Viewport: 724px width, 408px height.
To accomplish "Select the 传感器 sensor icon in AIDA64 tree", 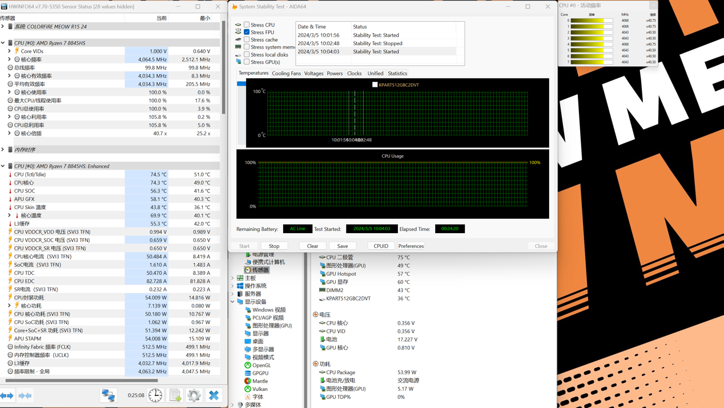I will pyautogui.click(x=248, y=270).
